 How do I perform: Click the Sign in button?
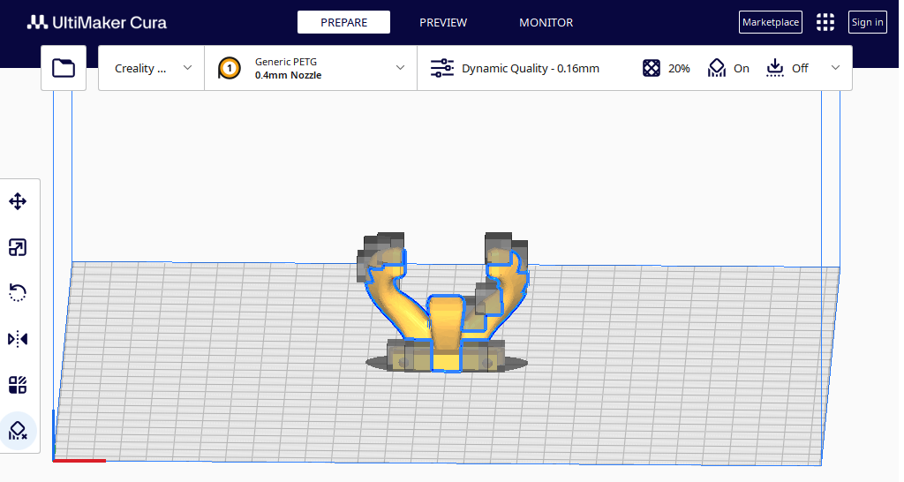(867, 22)
